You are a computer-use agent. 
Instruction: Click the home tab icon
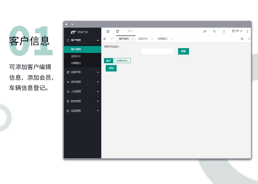tap(112, 39)
